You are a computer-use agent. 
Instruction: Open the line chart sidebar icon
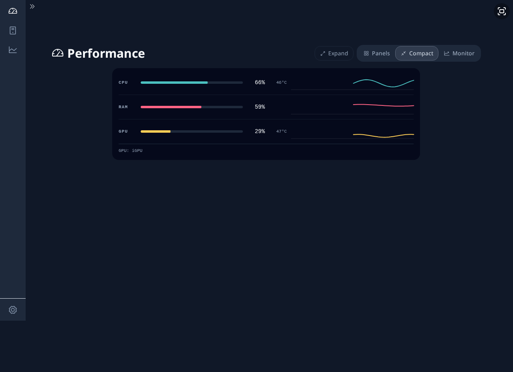point(13,50)
